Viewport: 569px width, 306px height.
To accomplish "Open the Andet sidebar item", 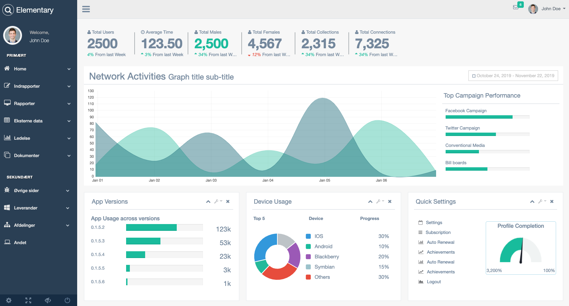I will point(38,242).
